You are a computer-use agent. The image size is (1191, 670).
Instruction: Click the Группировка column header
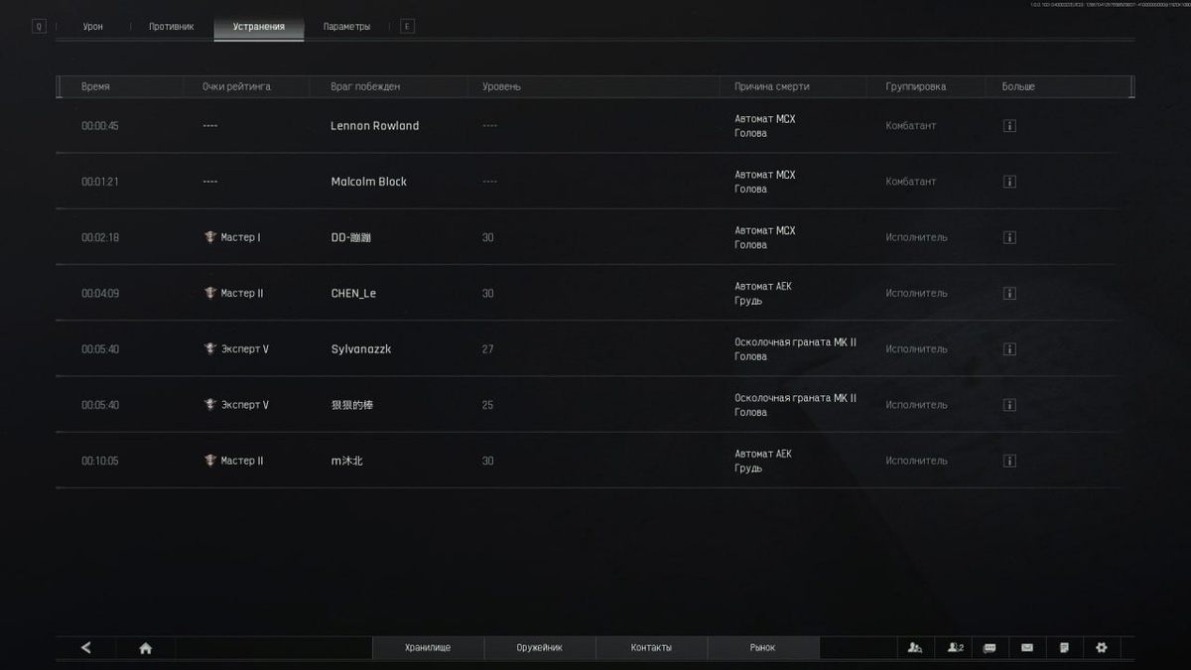pos(916,87)
